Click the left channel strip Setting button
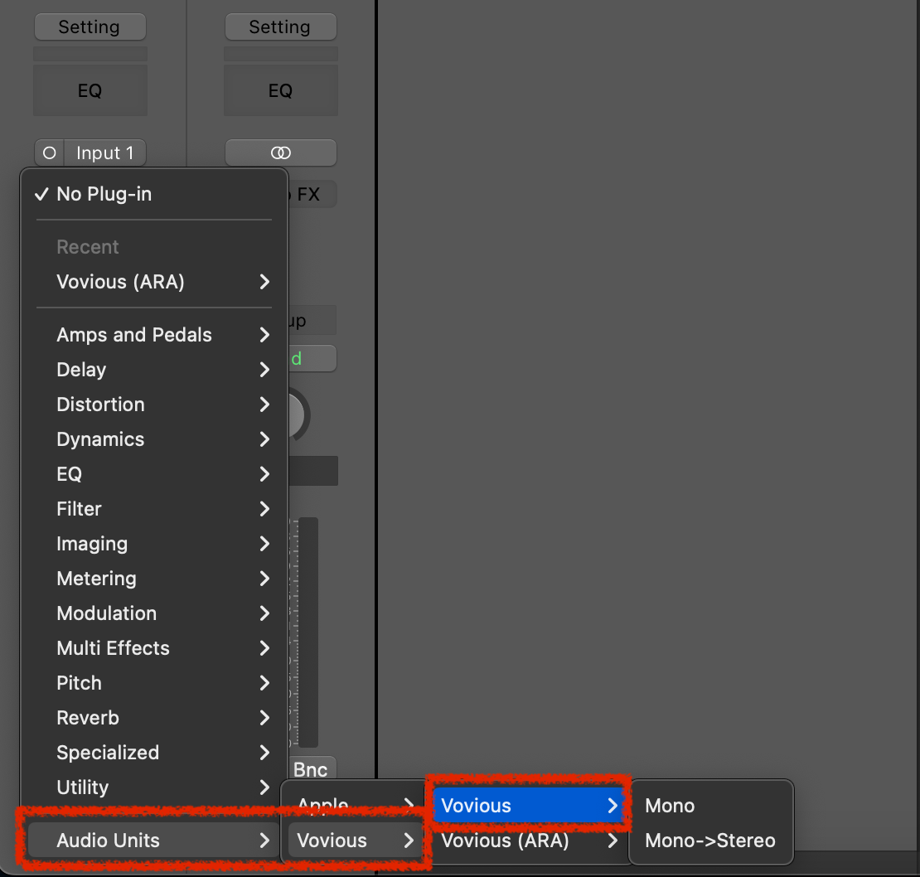This screenshot has width=920, height=877. 90,27
